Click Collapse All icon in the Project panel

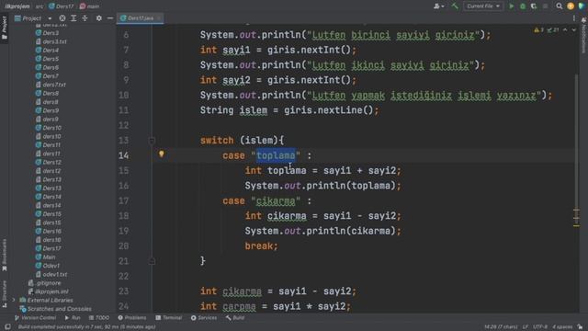click(85, 18)
